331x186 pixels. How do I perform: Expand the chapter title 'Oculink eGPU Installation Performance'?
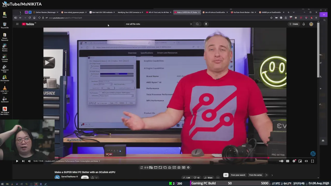coord(72,161)
